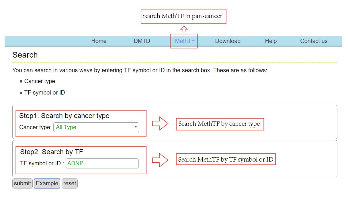The image size is (348, 216).
Task: Click the 'Search MethTF by cancer type' annotation
Action: click(220, 124)
